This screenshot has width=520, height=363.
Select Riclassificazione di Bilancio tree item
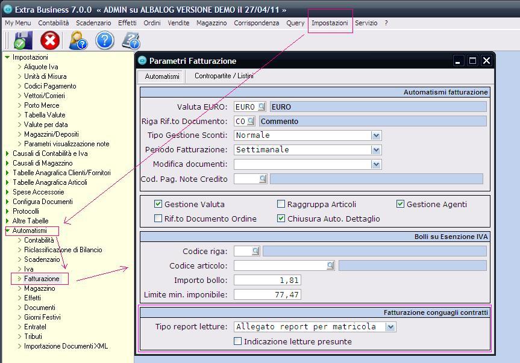[63, 250]
